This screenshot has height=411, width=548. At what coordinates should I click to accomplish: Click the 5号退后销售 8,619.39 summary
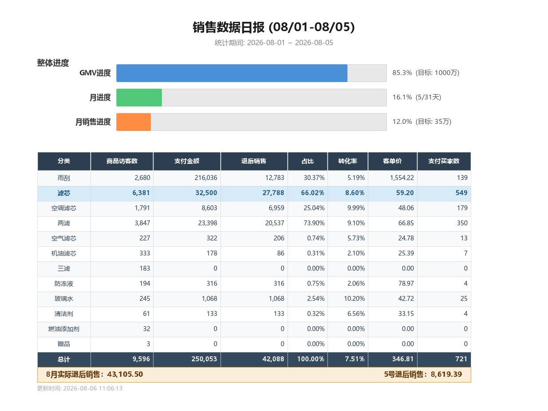[x=423, y=375]
